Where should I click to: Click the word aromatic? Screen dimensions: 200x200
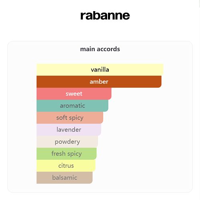[72, 106]
